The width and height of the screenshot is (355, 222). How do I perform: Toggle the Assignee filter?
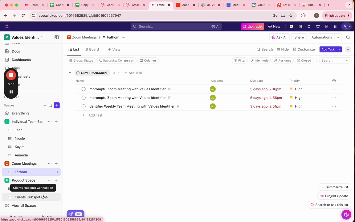(x=283, y=60)
